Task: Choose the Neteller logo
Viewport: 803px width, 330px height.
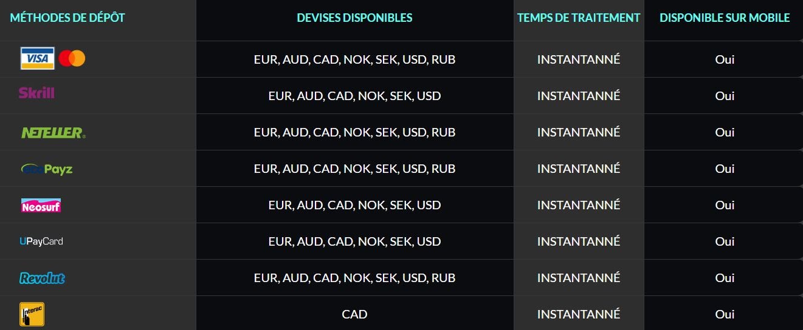Action: (x=53, y=132)
